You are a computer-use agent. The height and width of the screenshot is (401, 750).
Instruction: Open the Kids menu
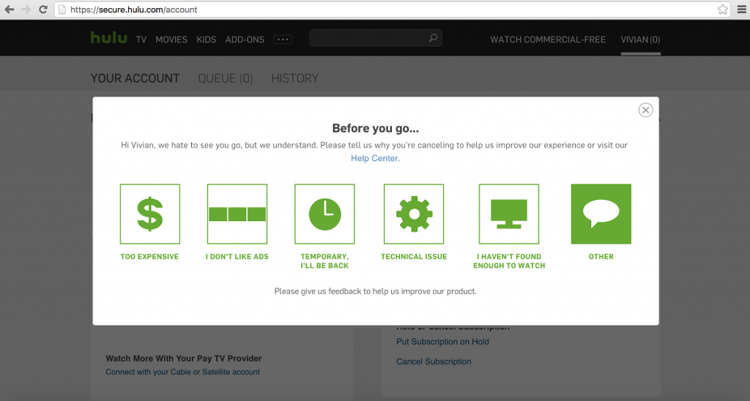click(206, 40)
